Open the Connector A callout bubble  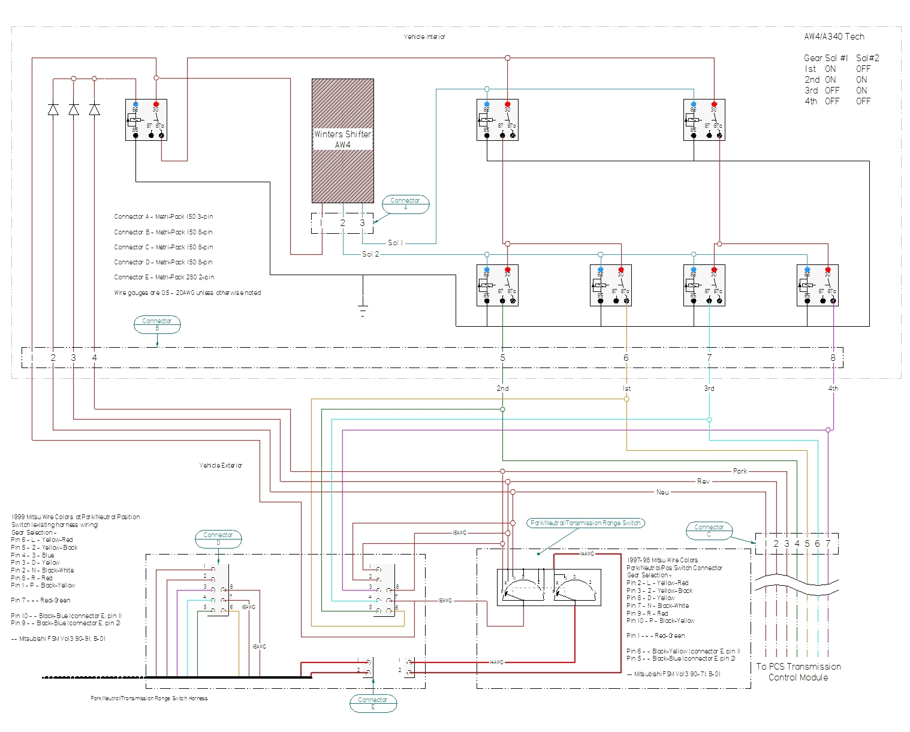tap(406, 204)
